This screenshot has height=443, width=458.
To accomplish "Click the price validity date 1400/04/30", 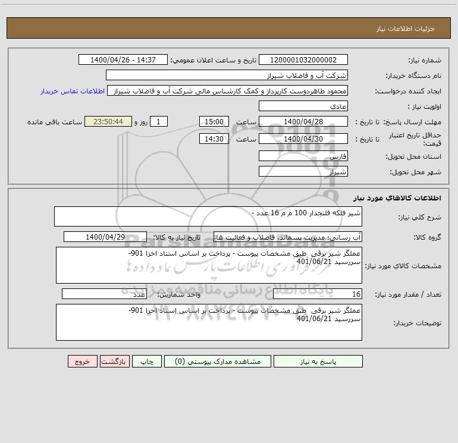I will 303,139.
